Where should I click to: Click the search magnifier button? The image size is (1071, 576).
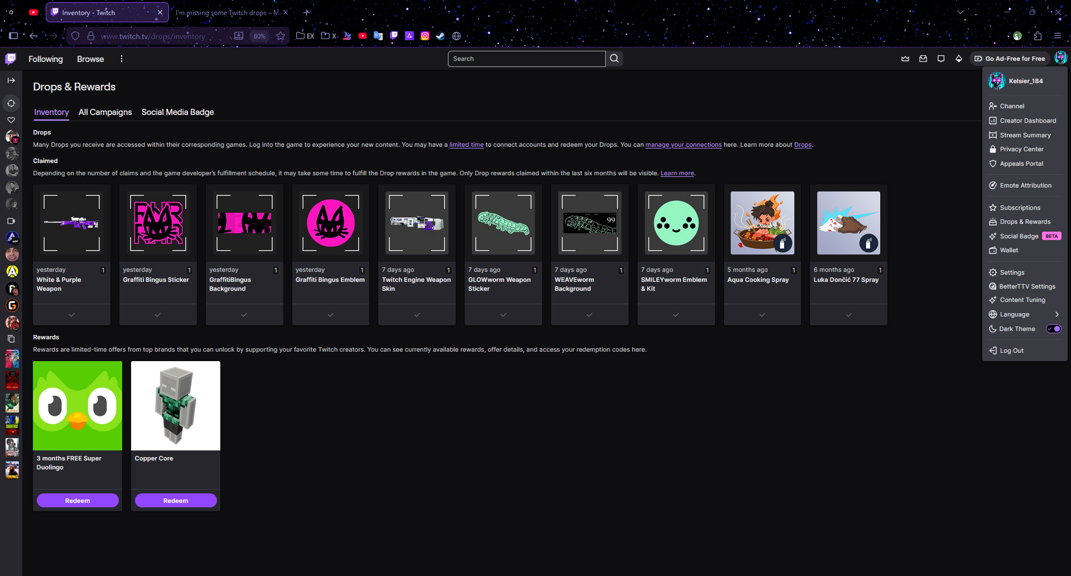point(614,59)
